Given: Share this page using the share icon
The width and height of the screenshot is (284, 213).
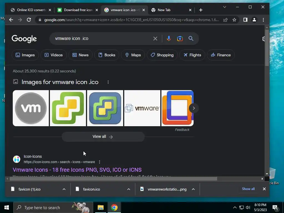Looking at the screenshot, I should [225, 20].
